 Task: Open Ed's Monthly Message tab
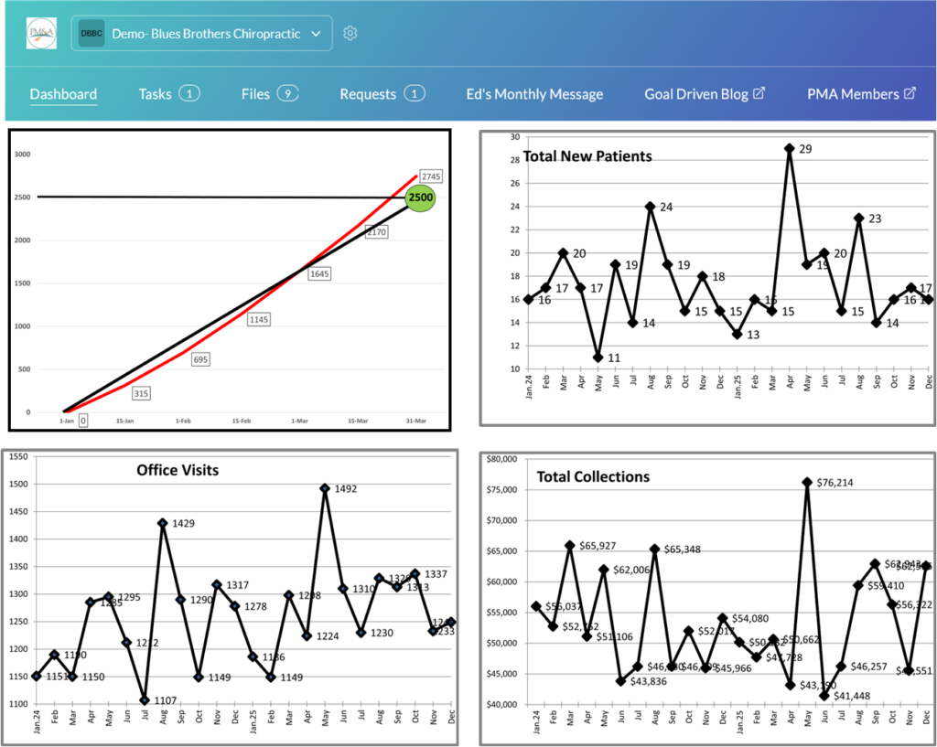(x=534, y=93)
